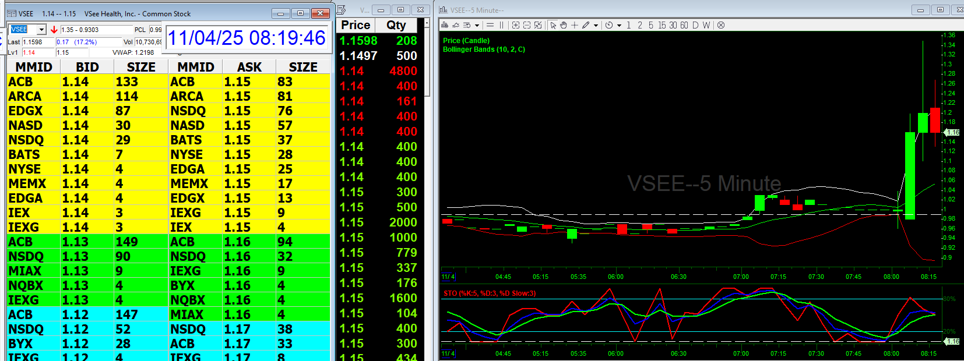Click the ASK column header

(249, 67)
